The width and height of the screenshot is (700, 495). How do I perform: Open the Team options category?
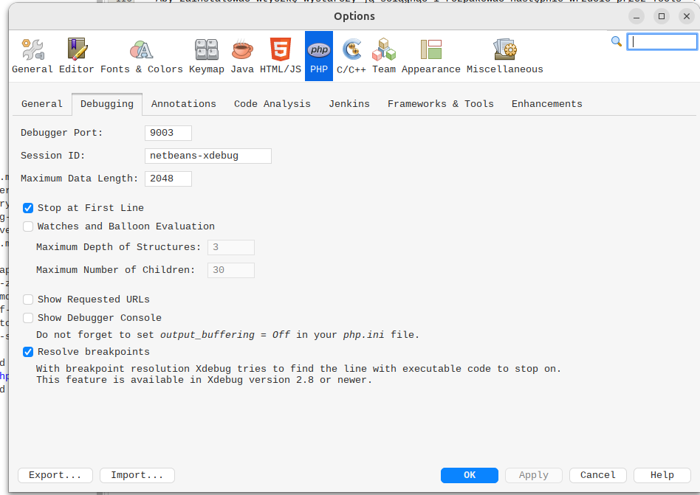point(384,56)
